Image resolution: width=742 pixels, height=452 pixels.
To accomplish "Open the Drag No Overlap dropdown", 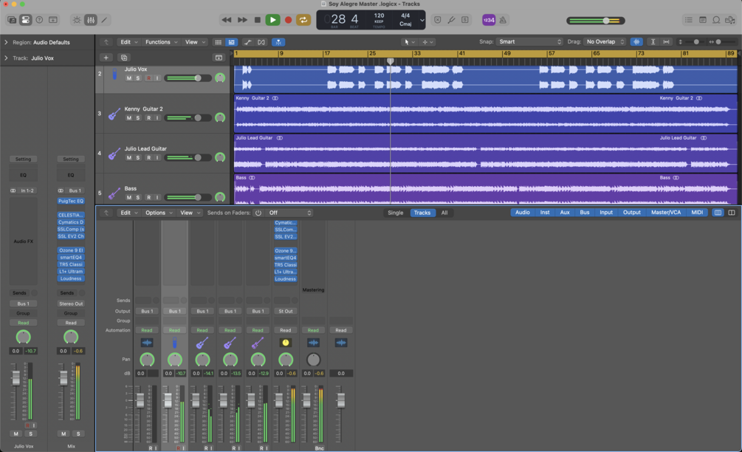I will [x=604, y=41].
